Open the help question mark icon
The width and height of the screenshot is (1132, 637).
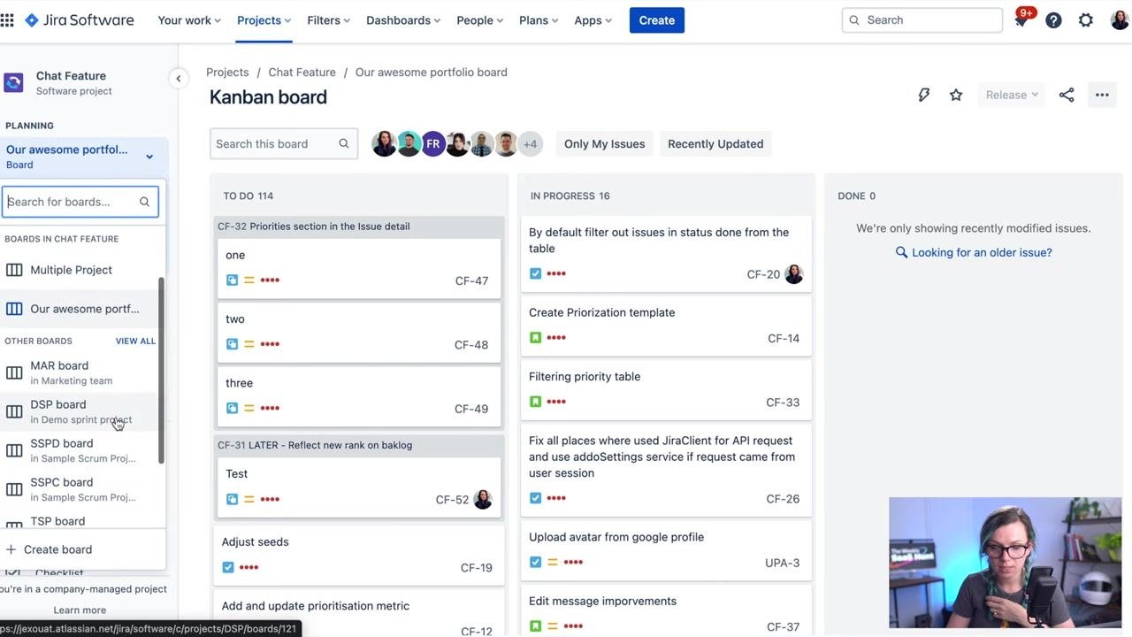click(1053, 20)
